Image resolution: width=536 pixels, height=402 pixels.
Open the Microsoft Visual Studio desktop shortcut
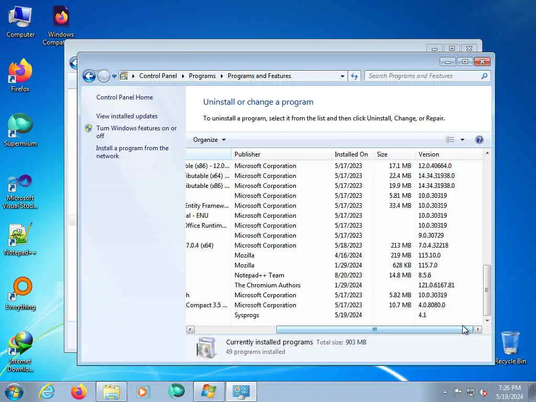point(20,192)
